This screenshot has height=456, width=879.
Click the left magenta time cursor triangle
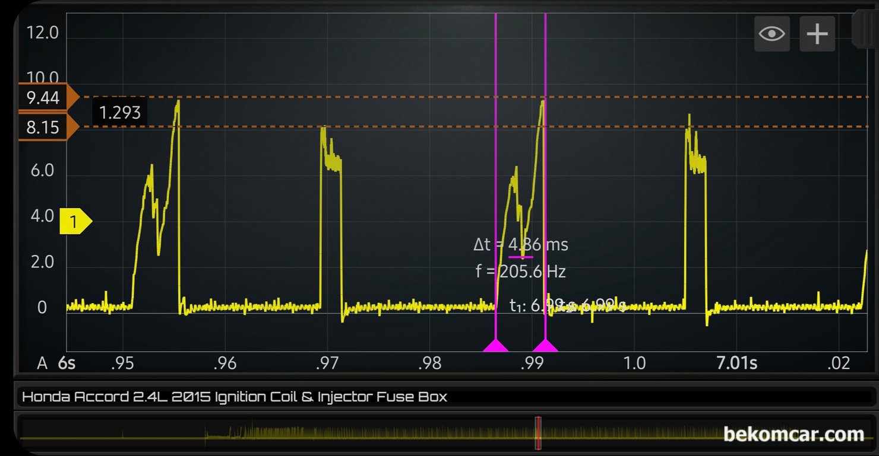click(x=495, y=346)
